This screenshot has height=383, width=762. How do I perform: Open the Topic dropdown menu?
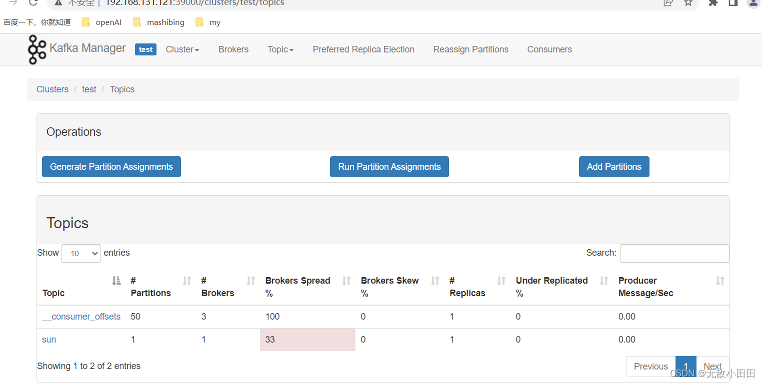tap(280, 49)
